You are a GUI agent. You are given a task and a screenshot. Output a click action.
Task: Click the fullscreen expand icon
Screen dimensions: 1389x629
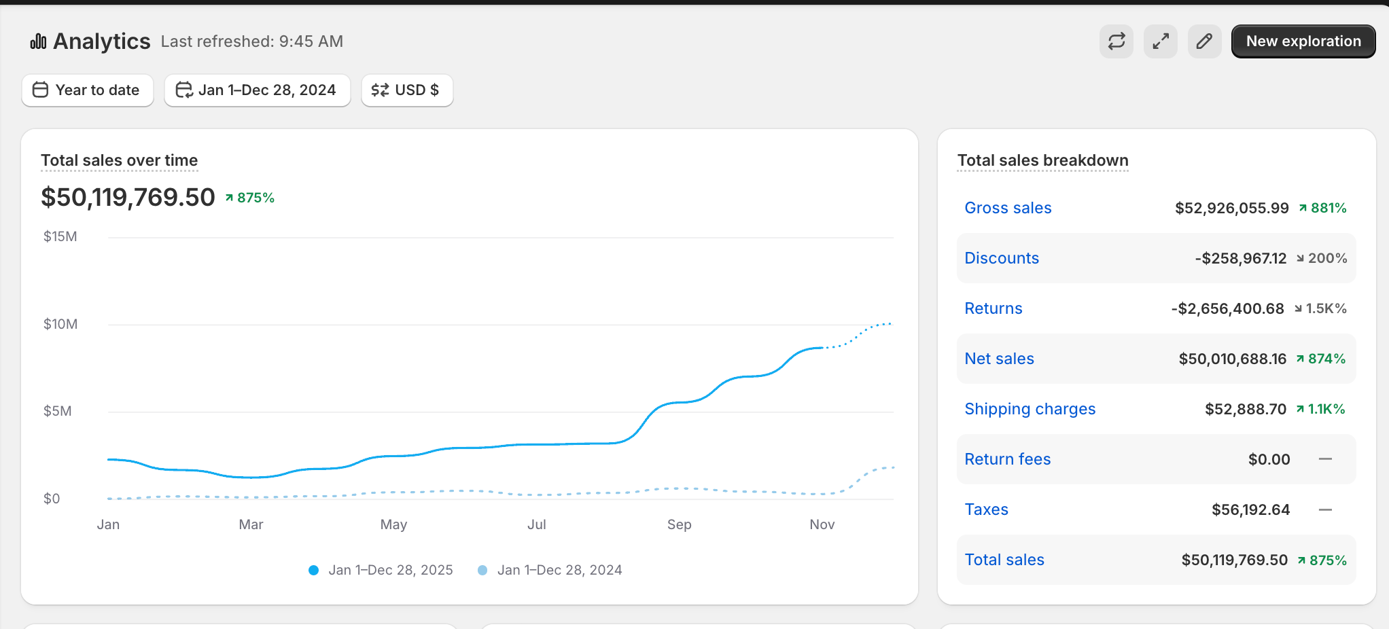(x=1161, y=41)
